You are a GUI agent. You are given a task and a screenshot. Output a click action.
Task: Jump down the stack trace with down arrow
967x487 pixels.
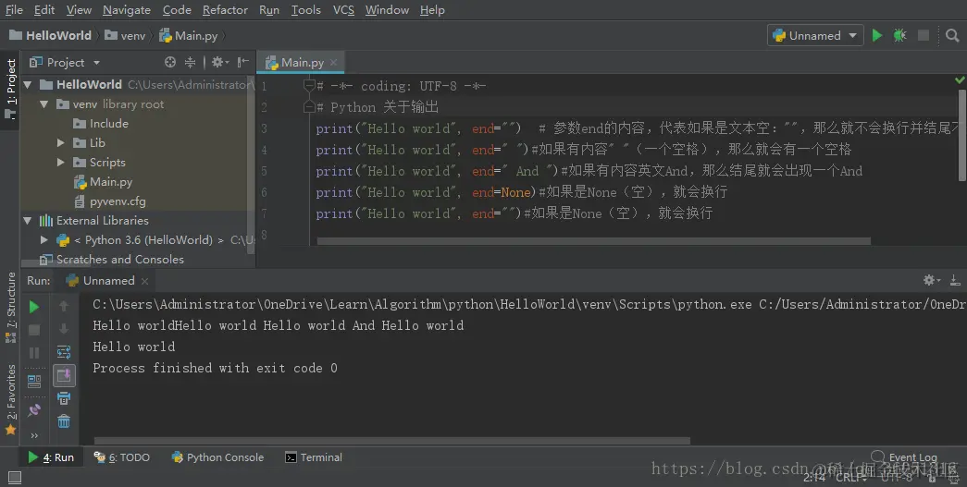(64, 329)
